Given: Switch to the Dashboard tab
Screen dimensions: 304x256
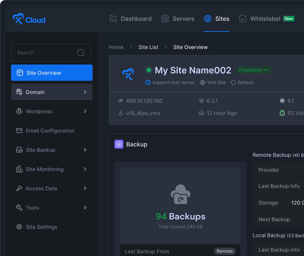Looking at the screenshot, I should coord(131,19).
